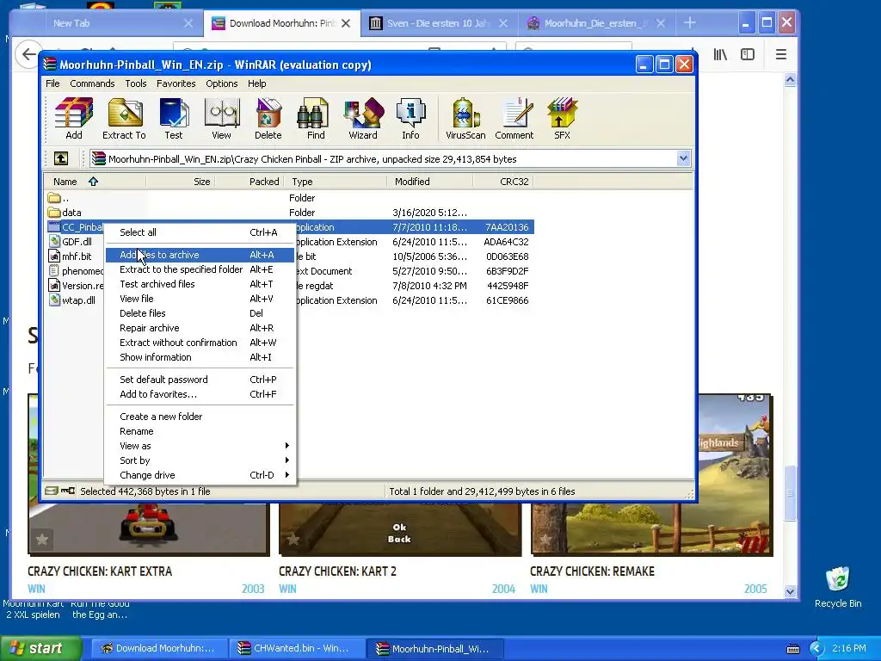Image resolution: width=881 pixels, height=661 pixels.
Task: Click the Comment toolbar icon
Action: tap(514, 119)
